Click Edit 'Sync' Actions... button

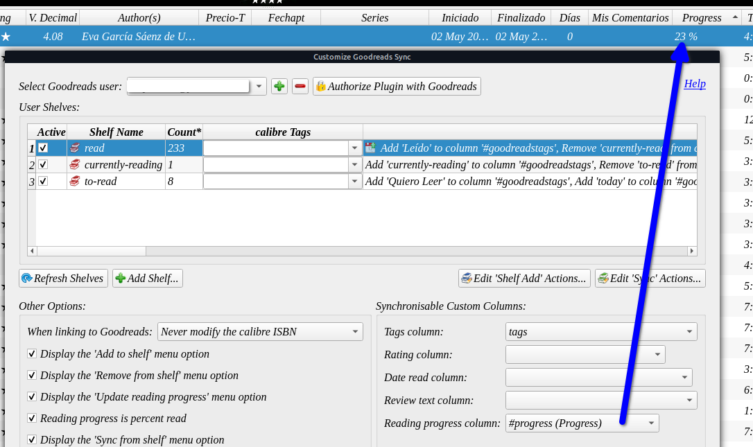pyautogui.click(x=650, y=279)
